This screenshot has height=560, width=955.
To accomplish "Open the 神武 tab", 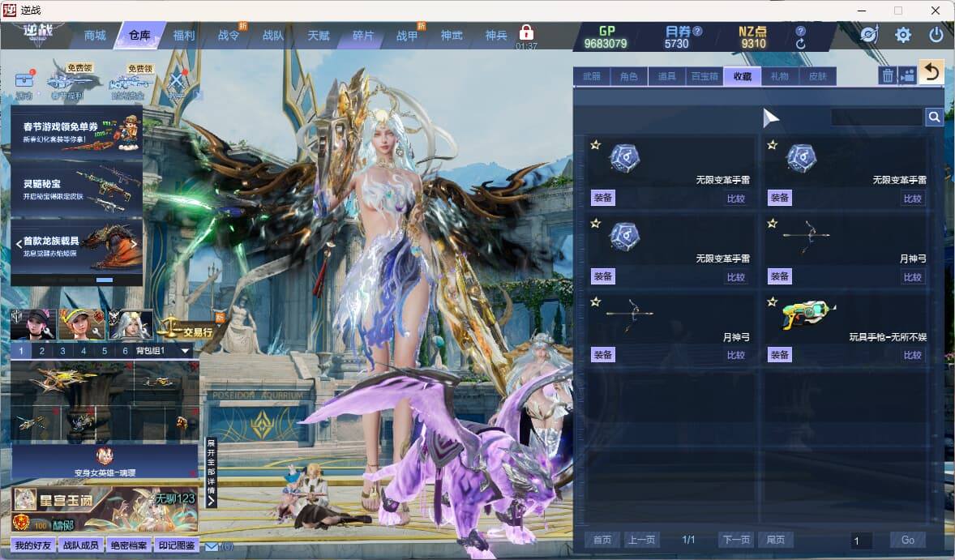I will pos(452,36).
